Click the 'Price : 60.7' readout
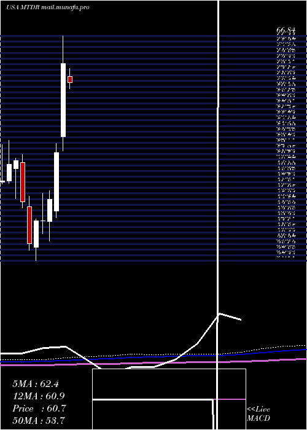Screen dimensions: 307x430 39,408
